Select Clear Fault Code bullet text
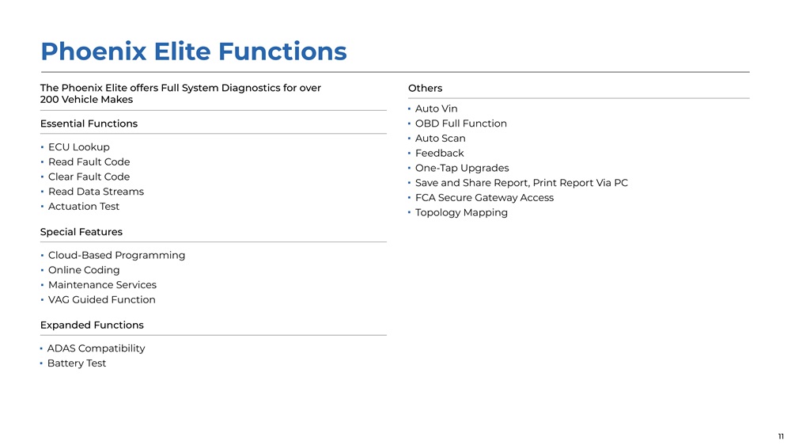 [x=89, y=177]
